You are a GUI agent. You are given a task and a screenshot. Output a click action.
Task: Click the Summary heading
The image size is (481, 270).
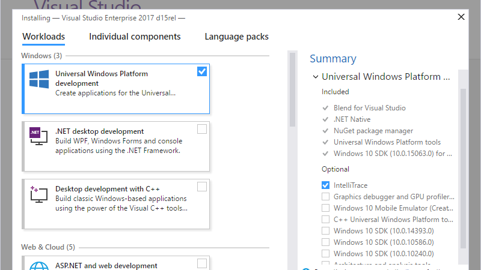point(333,58)
